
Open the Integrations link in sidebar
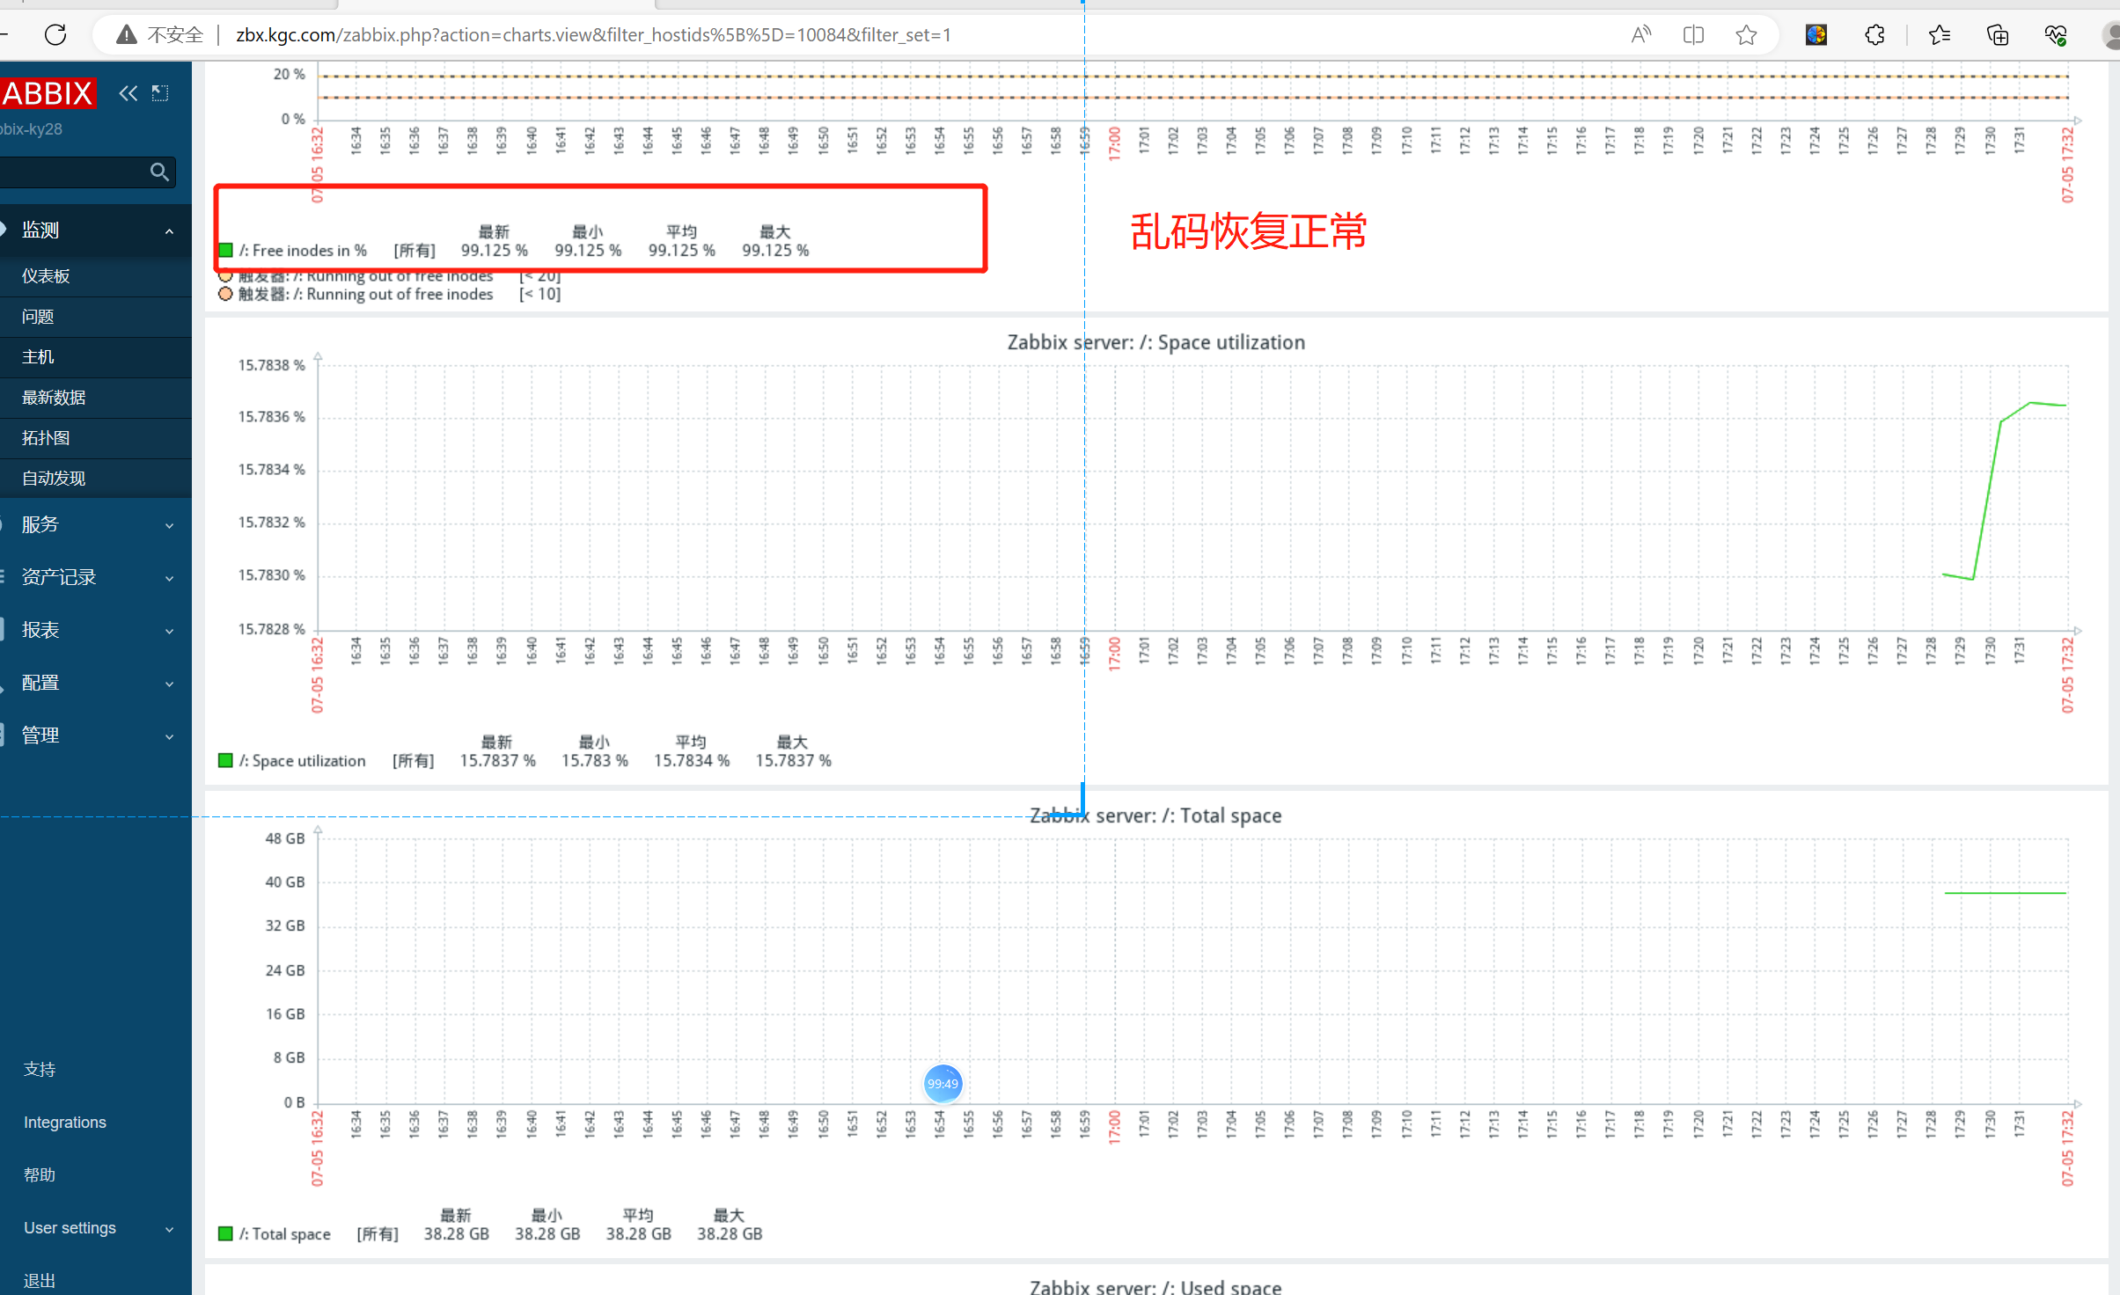click(x=65, y=1123)
